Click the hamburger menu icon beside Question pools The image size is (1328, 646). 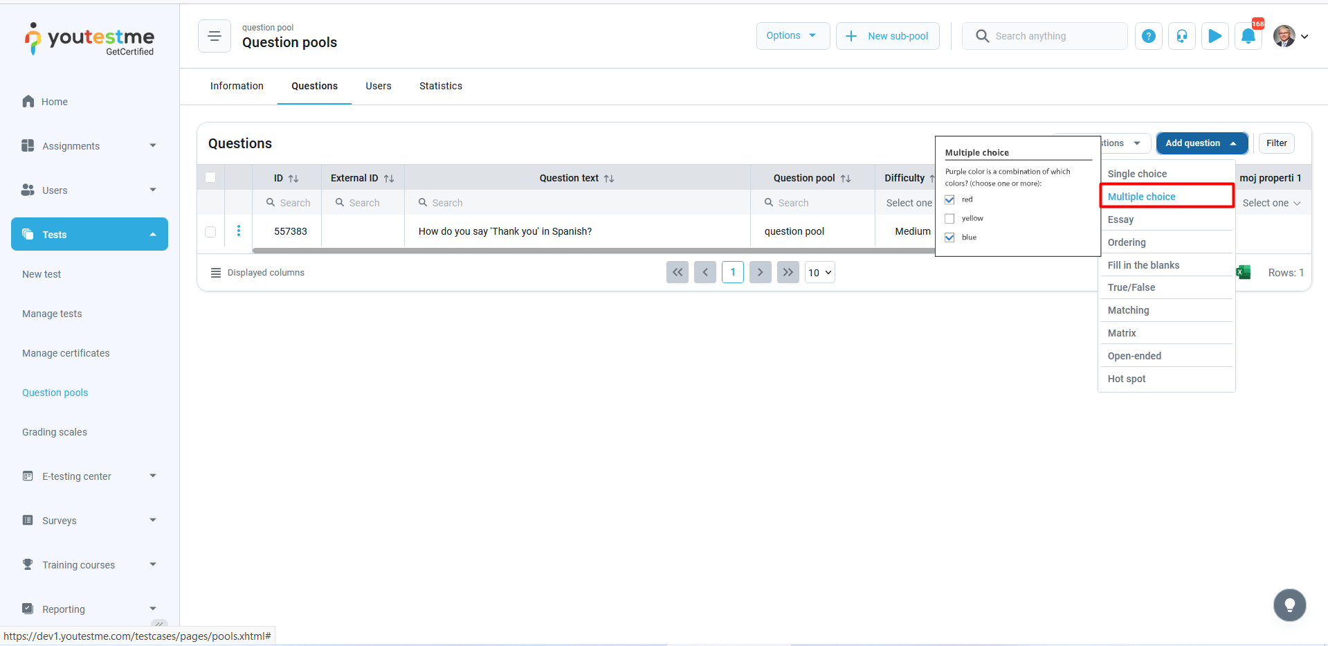tap(214, 36)
